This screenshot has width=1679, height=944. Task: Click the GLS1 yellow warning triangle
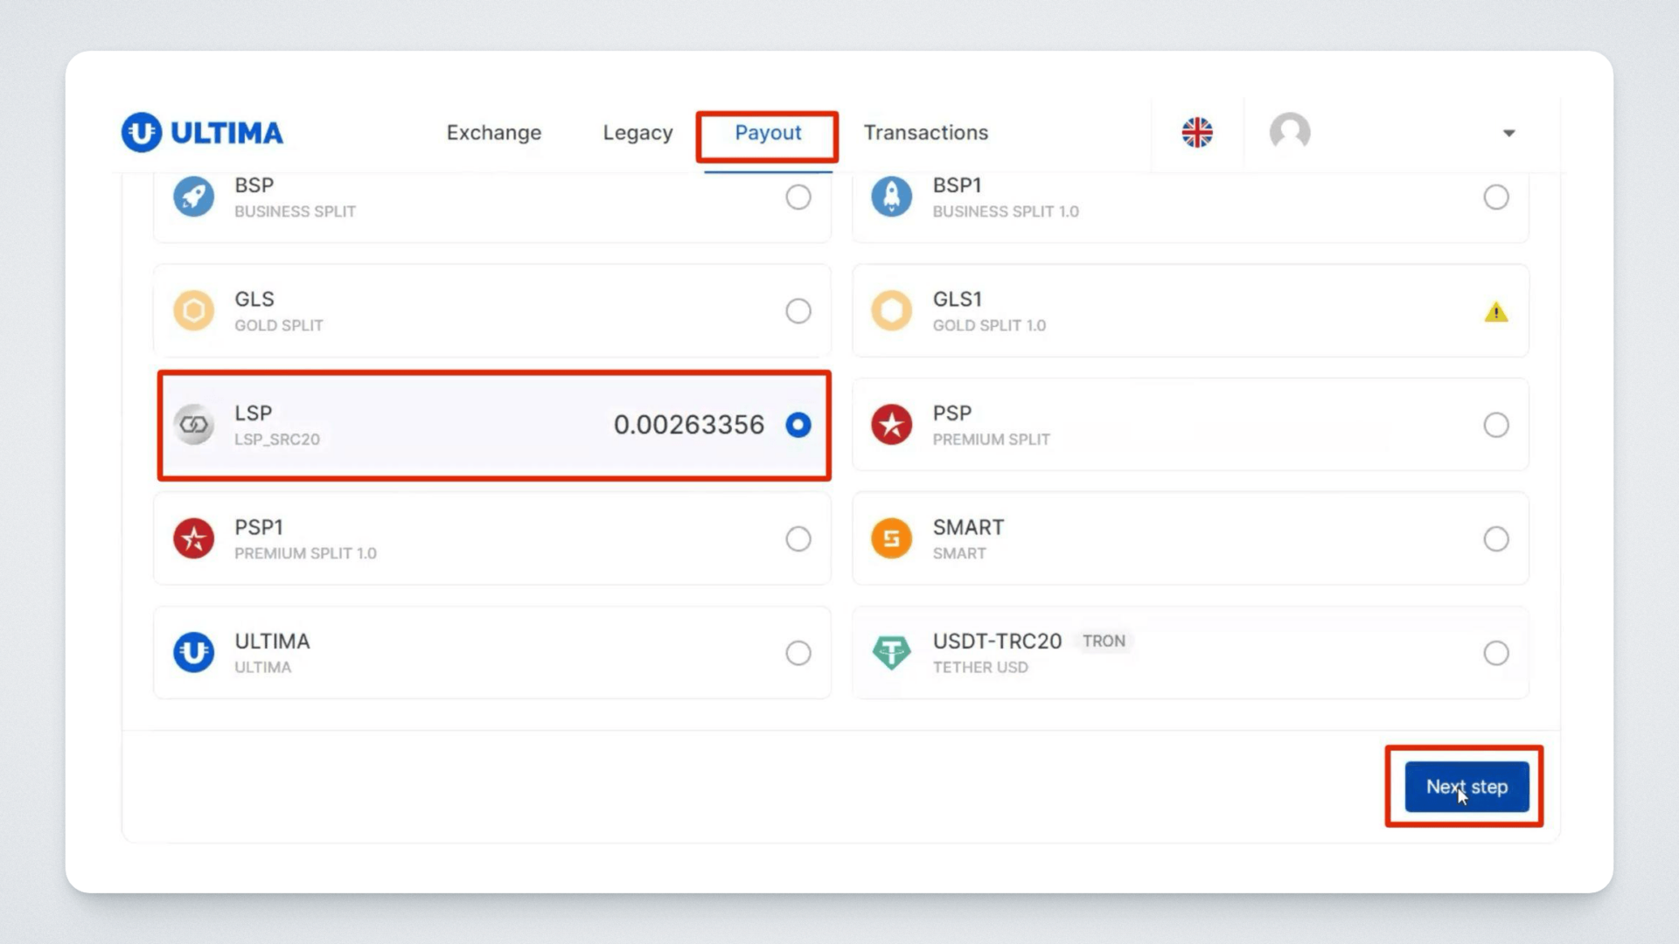(x=1495, y=312)
